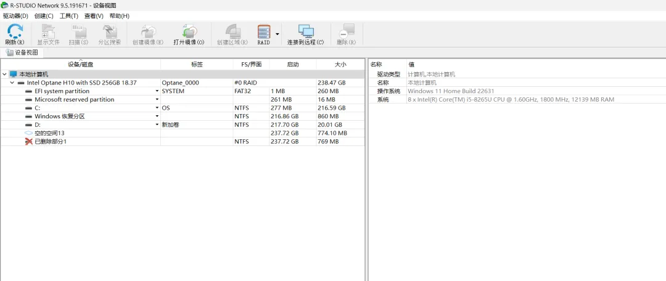666x281 pixels.
Task: Click the 删除(R) delete toolbar icon
Action: pyautogui.click(x=346, y=31)
